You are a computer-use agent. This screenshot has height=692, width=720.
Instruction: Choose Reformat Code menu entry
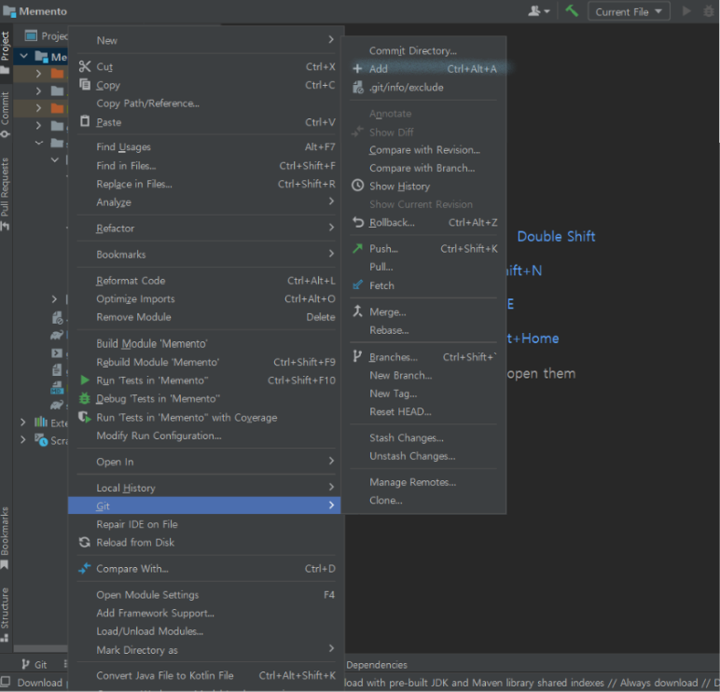pyautogui.click(x=205, y=281)
